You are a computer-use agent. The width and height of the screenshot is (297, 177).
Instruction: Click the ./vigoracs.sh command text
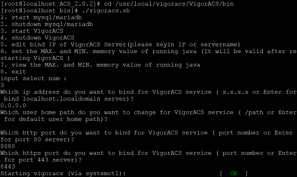pyautogui.click(x=106, y=11)
